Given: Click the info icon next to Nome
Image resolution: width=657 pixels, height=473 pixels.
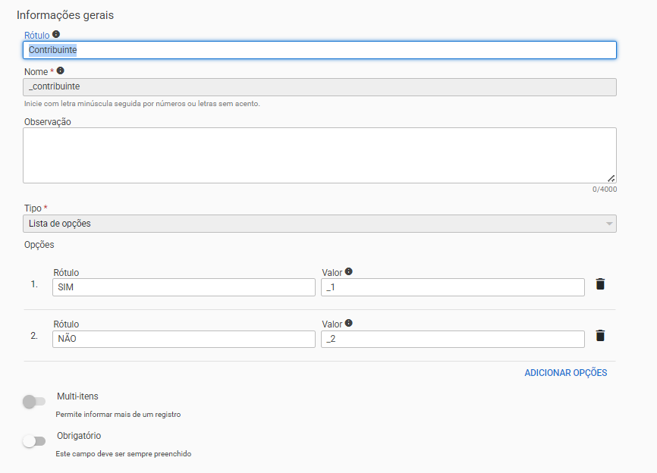Looking at the screenshot, I should click(x=61, y=70).
